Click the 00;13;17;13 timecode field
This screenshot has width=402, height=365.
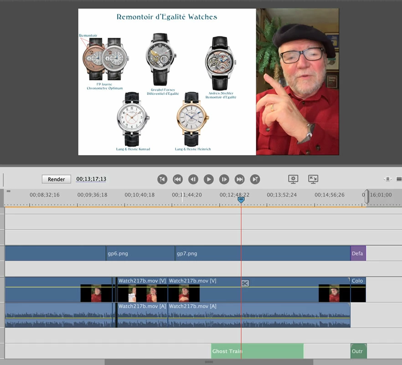coord(91,179)
